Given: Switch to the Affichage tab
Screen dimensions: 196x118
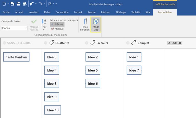Looking at the screenshot, I should coord(120,12).
